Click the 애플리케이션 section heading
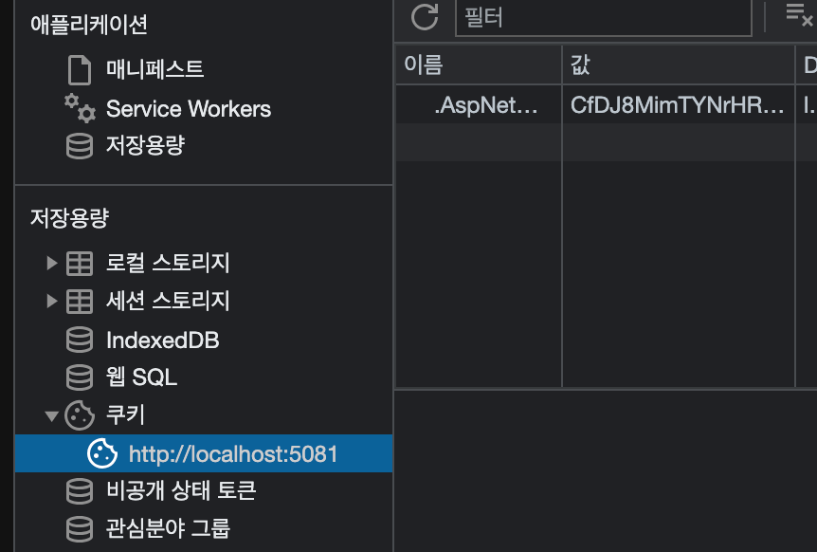Viewport: 817px width, 552px height. click(x=88, y=25)
